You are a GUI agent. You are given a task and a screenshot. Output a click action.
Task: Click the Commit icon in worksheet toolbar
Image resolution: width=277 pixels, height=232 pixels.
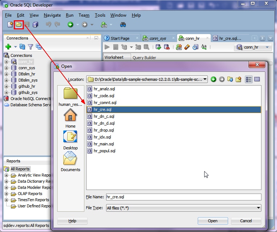[x=158, y=47]
